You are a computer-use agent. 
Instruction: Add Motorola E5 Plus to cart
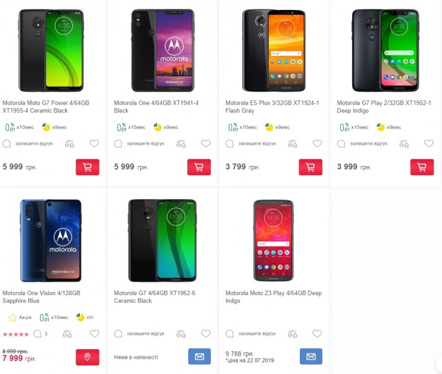point(310,167)
